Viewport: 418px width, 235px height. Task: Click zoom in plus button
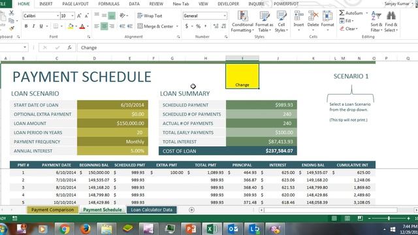[x=408, y=219]
